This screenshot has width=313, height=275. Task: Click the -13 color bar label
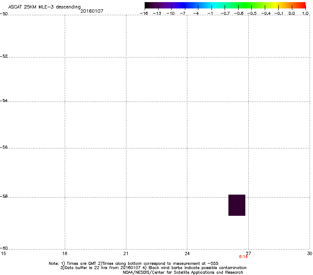point(157,14)
